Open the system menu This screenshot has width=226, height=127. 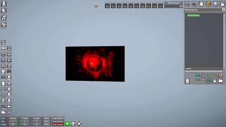click(4, 25)
